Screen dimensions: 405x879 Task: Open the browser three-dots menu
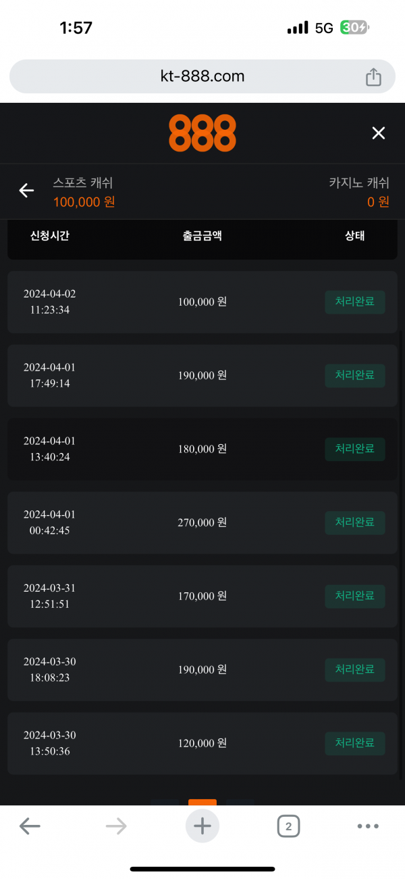pos(368,826)
